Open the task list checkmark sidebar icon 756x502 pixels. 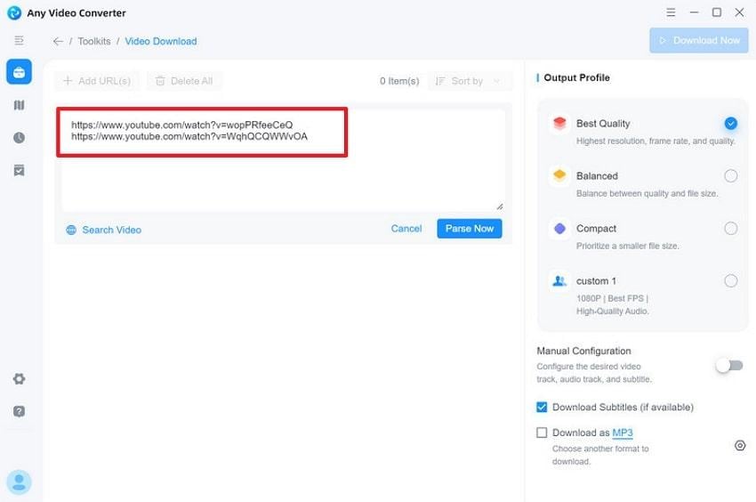tap(20, 170)
